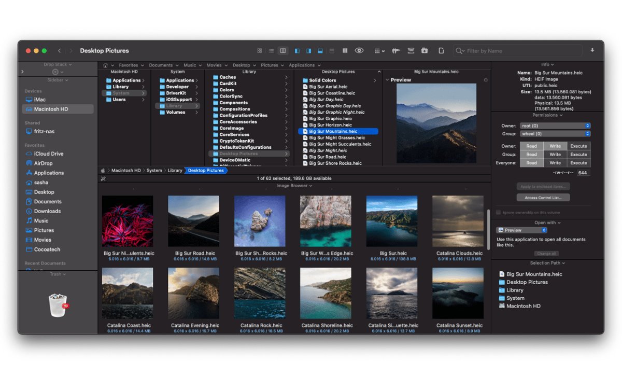Select the Catalina Rock.heic thumbnail
622x389 pixels.
pyautogui.click(x=259, y=293)
